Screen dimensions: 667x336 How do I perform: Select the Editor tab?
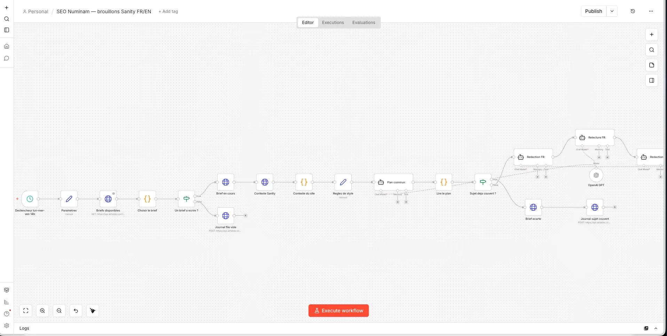pos(308,23)
